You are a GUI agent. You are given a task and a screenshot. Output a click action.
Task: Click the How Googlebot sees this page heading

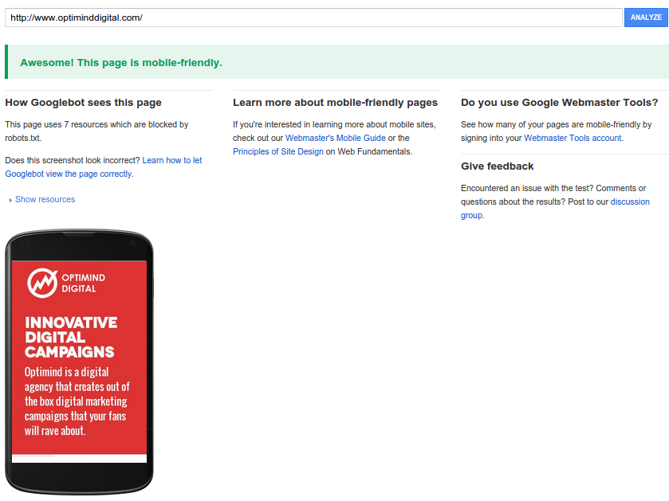tap(83, 103)
